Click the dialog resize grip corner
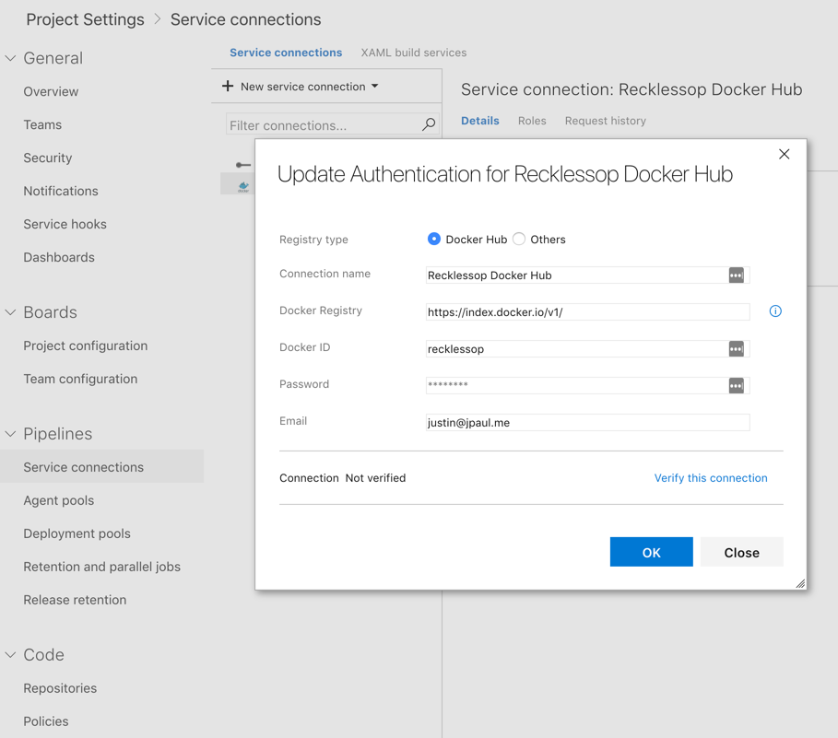 pyautogui.click(x=800, y=583)
